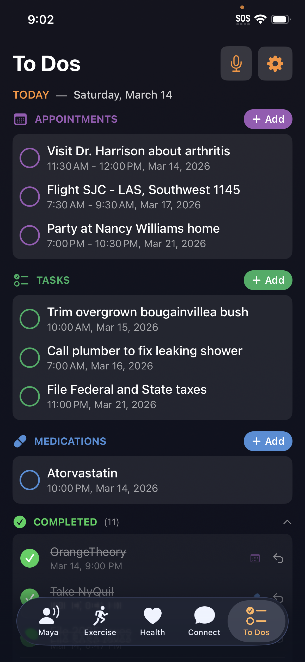Add a new medication

[268, 441]
